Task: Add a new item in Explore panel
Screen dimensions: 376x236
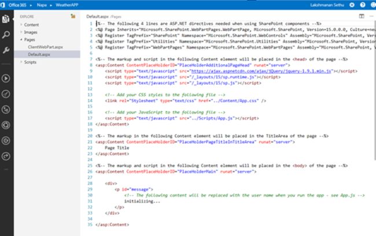Action: 73,16
